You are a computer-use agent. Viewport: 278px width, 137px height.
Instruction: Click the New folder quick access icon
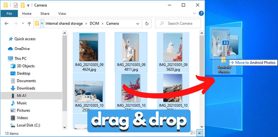tap(23, 5)
